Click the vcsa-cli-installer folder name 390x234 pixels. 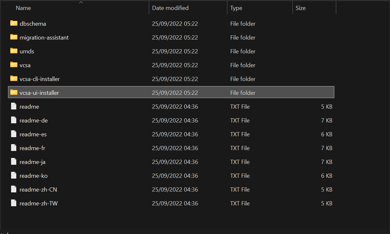[40, 79]
